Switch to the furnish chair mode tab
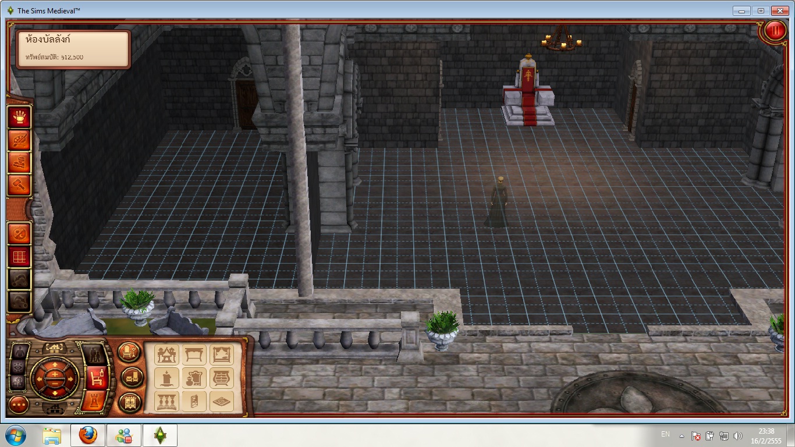Image resolution: width=795 pixels, height=447 pixels. coord(95,378)
